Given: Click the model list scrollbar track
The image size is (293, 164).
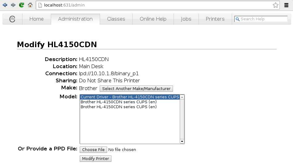Looking at the screenshot, I should 182,119.
